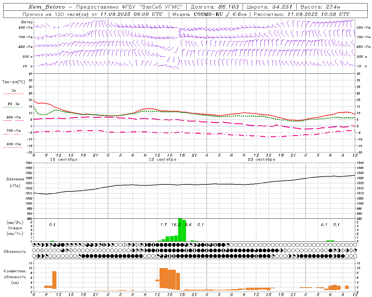Image resolution: width=372 pixels, height=297 pixels.
Task: Click the 11 сентября date label
Action: click(64, 160)
